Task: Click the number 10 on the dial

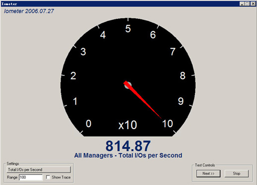Action: (x=168, y=124)
